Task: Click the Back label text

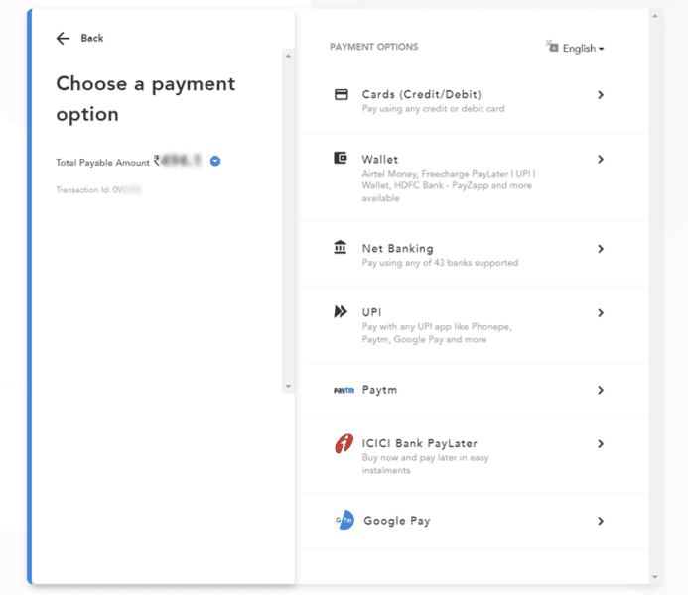Action: click(92, 38)
